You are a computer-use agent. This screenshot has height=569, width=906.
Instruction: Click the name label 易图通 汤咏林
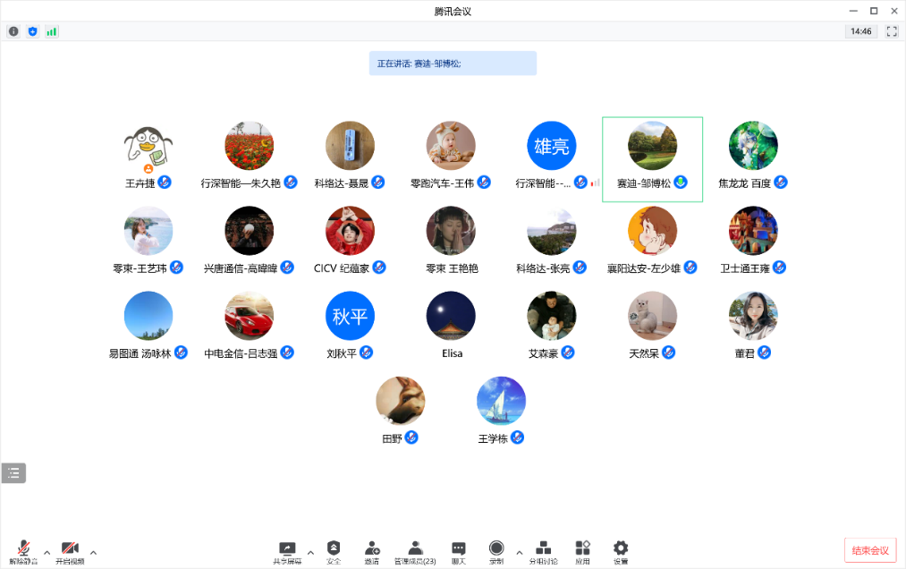(x=140, y=353)
